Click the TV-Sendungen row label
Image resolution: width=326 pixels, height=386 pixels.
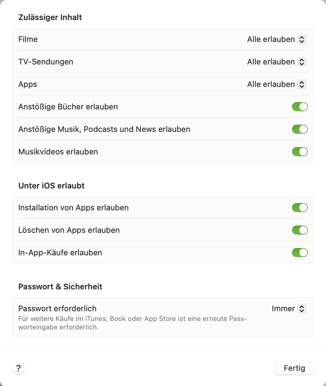(x=46, y=62)
